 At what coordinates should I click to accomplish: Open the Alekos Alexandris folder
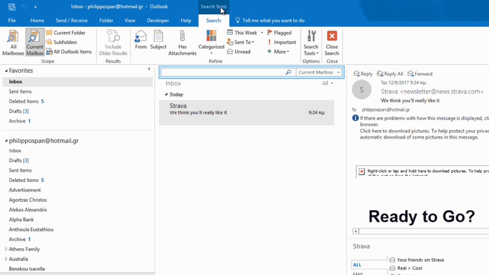tap(28, 210)
